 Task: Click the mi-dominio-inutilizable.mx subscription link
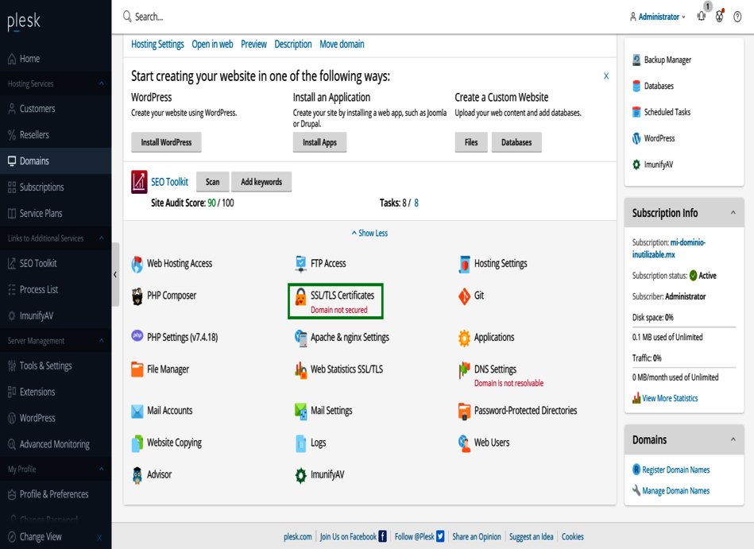[x=669, y=249]
